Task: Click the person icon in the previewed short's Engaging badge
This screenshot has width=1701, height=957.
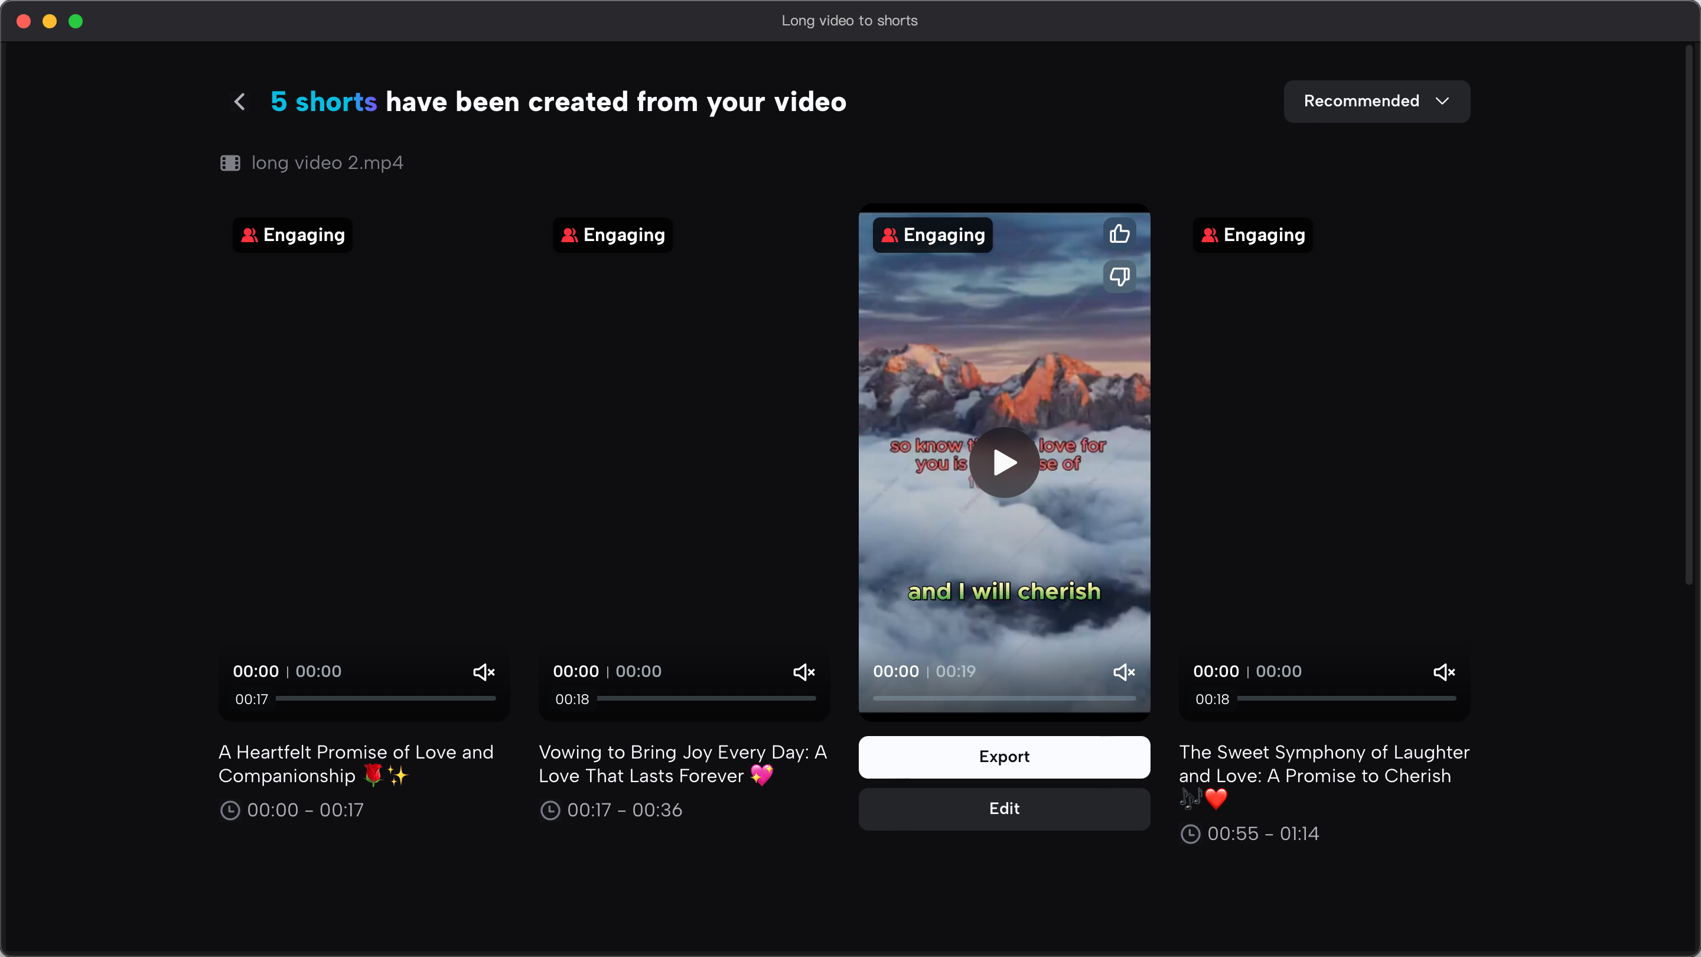Action: coord(888,235)
